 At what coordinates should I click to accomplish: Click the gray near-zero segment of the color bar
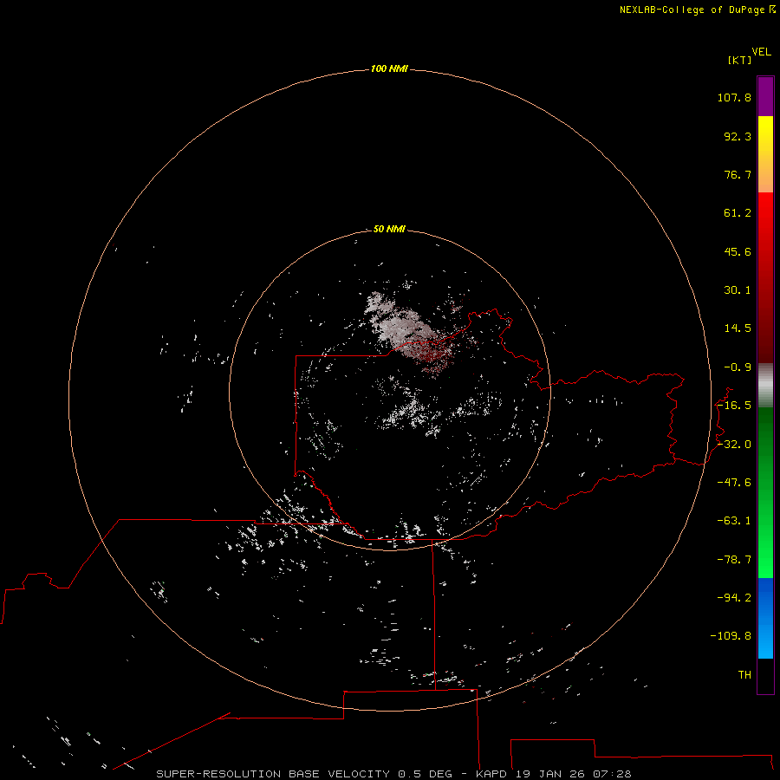pyautogui.click(x=765, y=386)
